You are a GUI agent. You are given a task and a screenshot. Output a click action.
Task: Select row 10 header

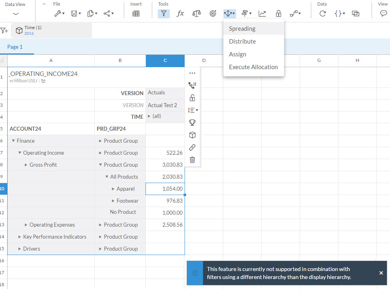point(4,189)
